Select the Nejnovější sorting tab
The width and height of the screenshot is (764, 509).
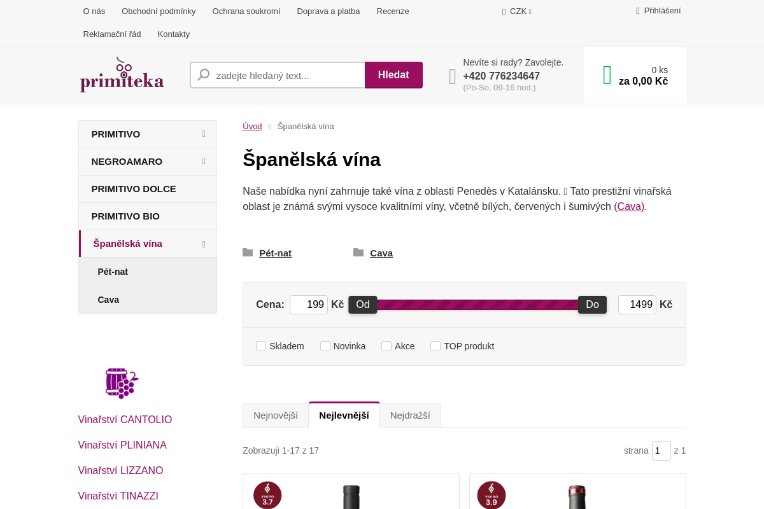tap(276, 415)
